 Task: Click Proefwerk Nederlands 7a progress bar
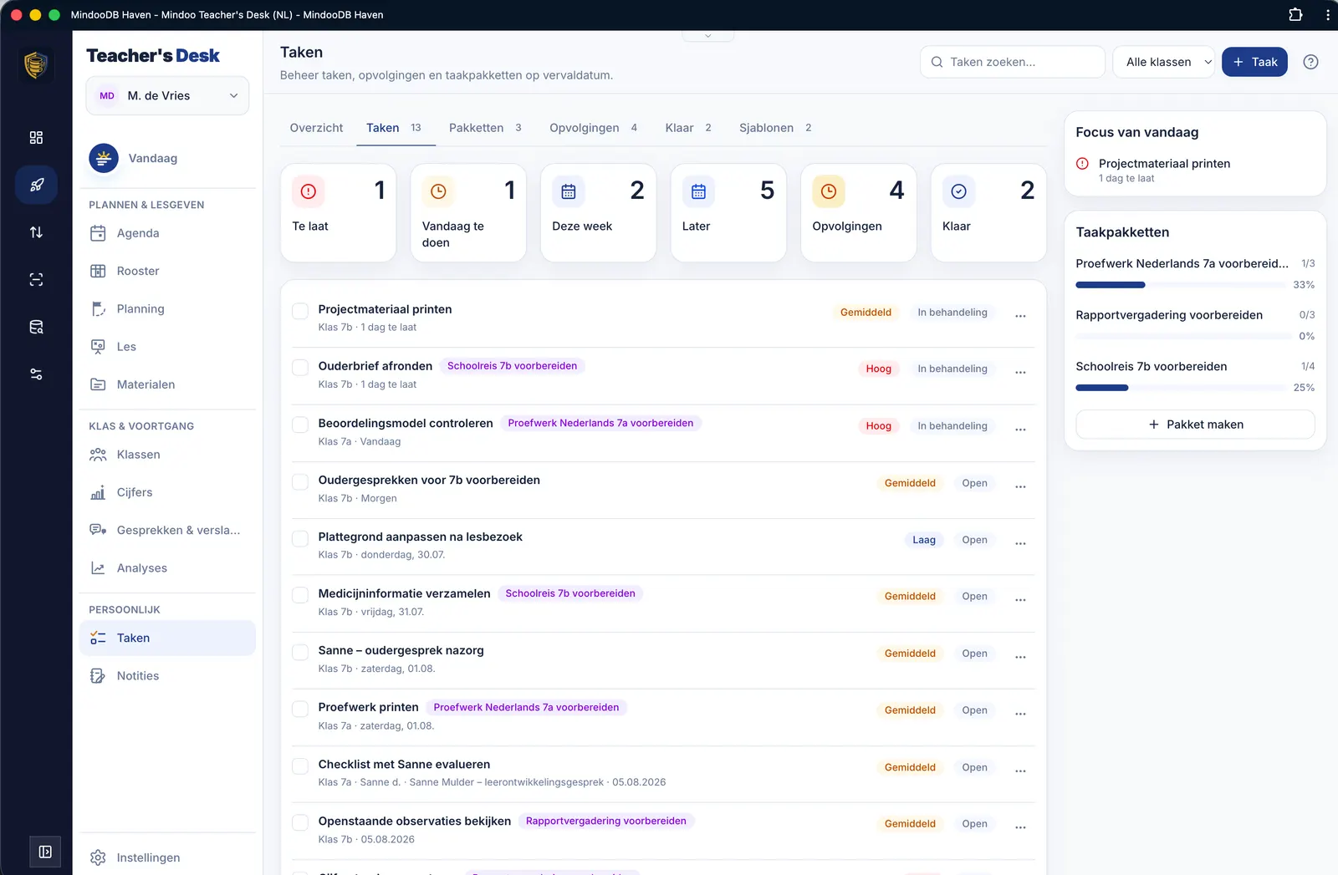(1182, 285)
